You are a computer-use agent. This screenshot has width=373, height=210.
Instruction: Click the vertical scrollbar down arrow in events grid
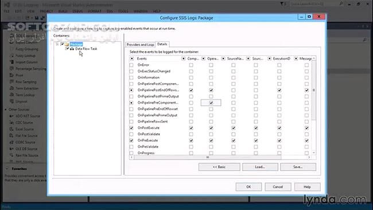(x=314, y=153)
